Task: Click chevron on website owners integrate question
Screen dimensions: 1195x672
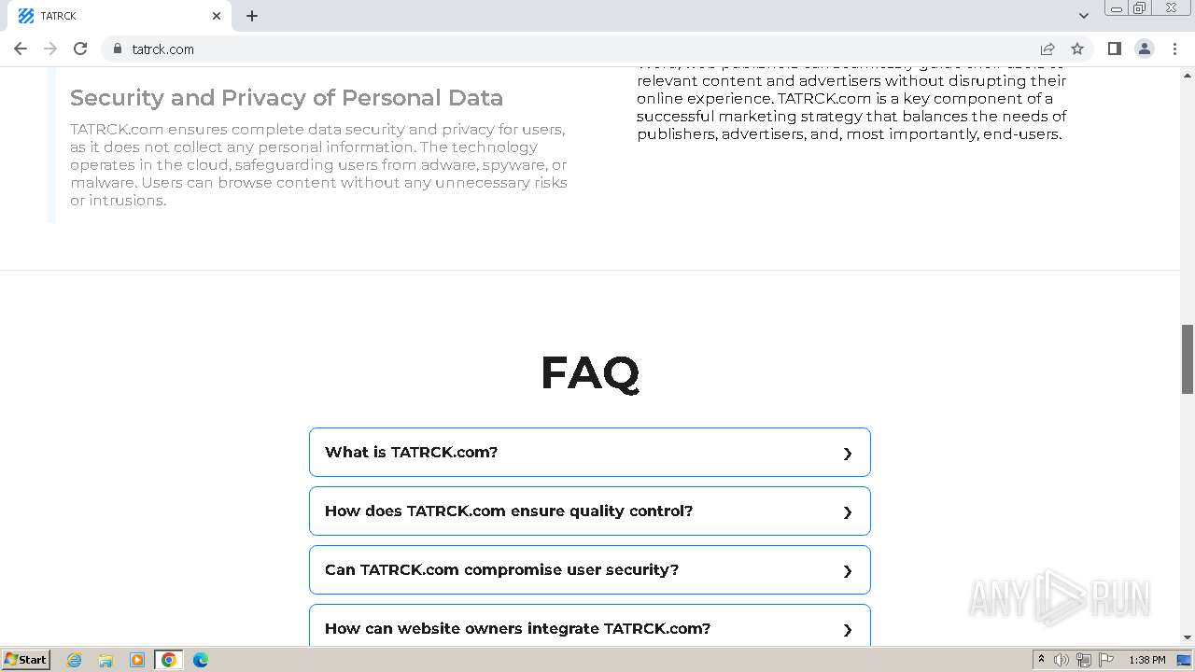Action: (x=848, y=630)
